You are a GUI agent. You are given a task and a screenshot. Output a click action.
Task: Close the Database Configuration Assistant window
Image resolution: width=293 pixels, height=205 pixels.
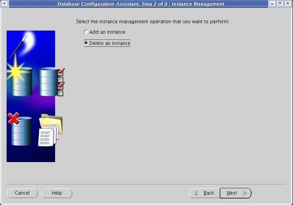pos(288,3)
